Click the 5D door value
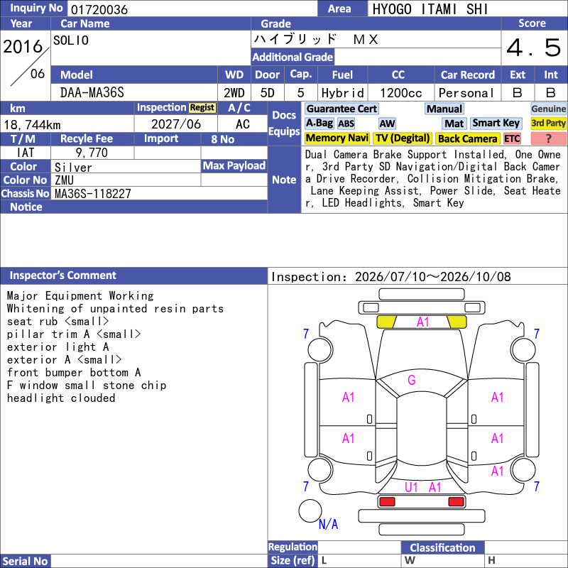The width and height of the screenshot is (568, 568). (x=268, y=93)
